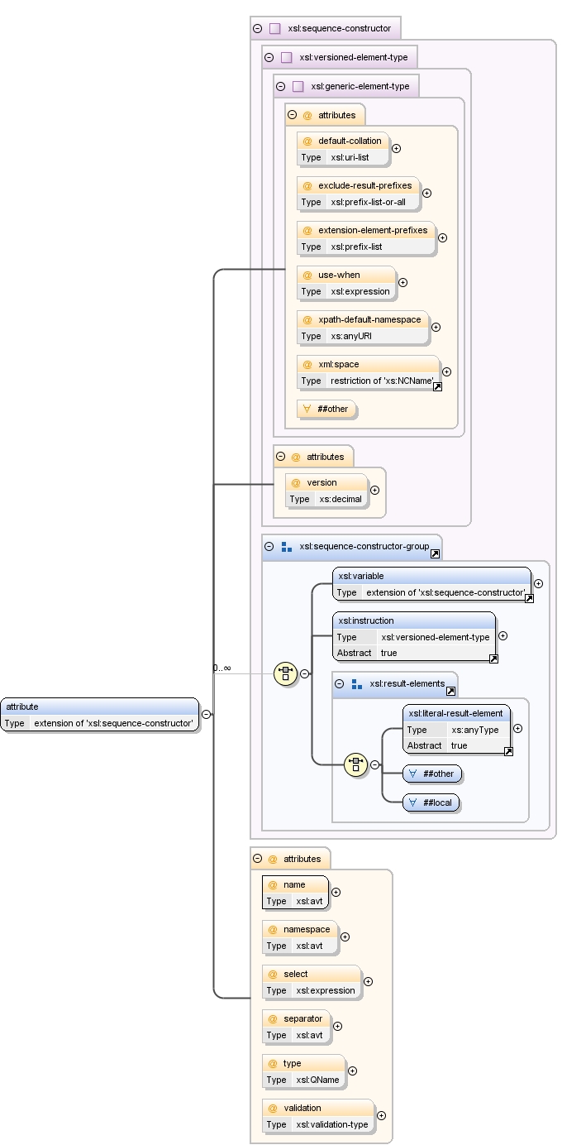This screenshot has height=1145, width=562.
Task: Click @ icon of version attribute
Action: tap(296, 482)
